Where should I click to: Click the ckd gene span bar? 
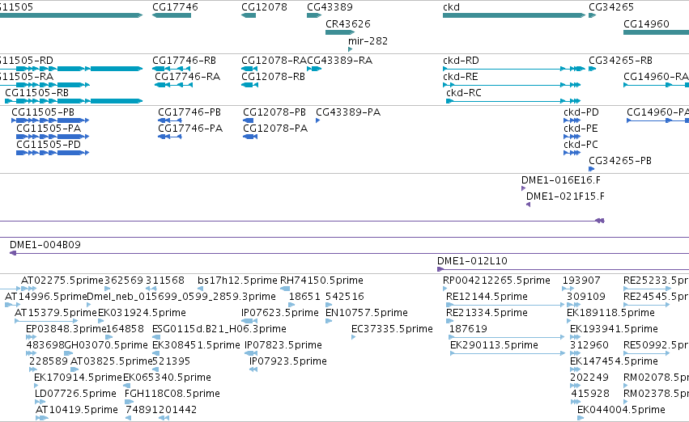tap(514, 15)
